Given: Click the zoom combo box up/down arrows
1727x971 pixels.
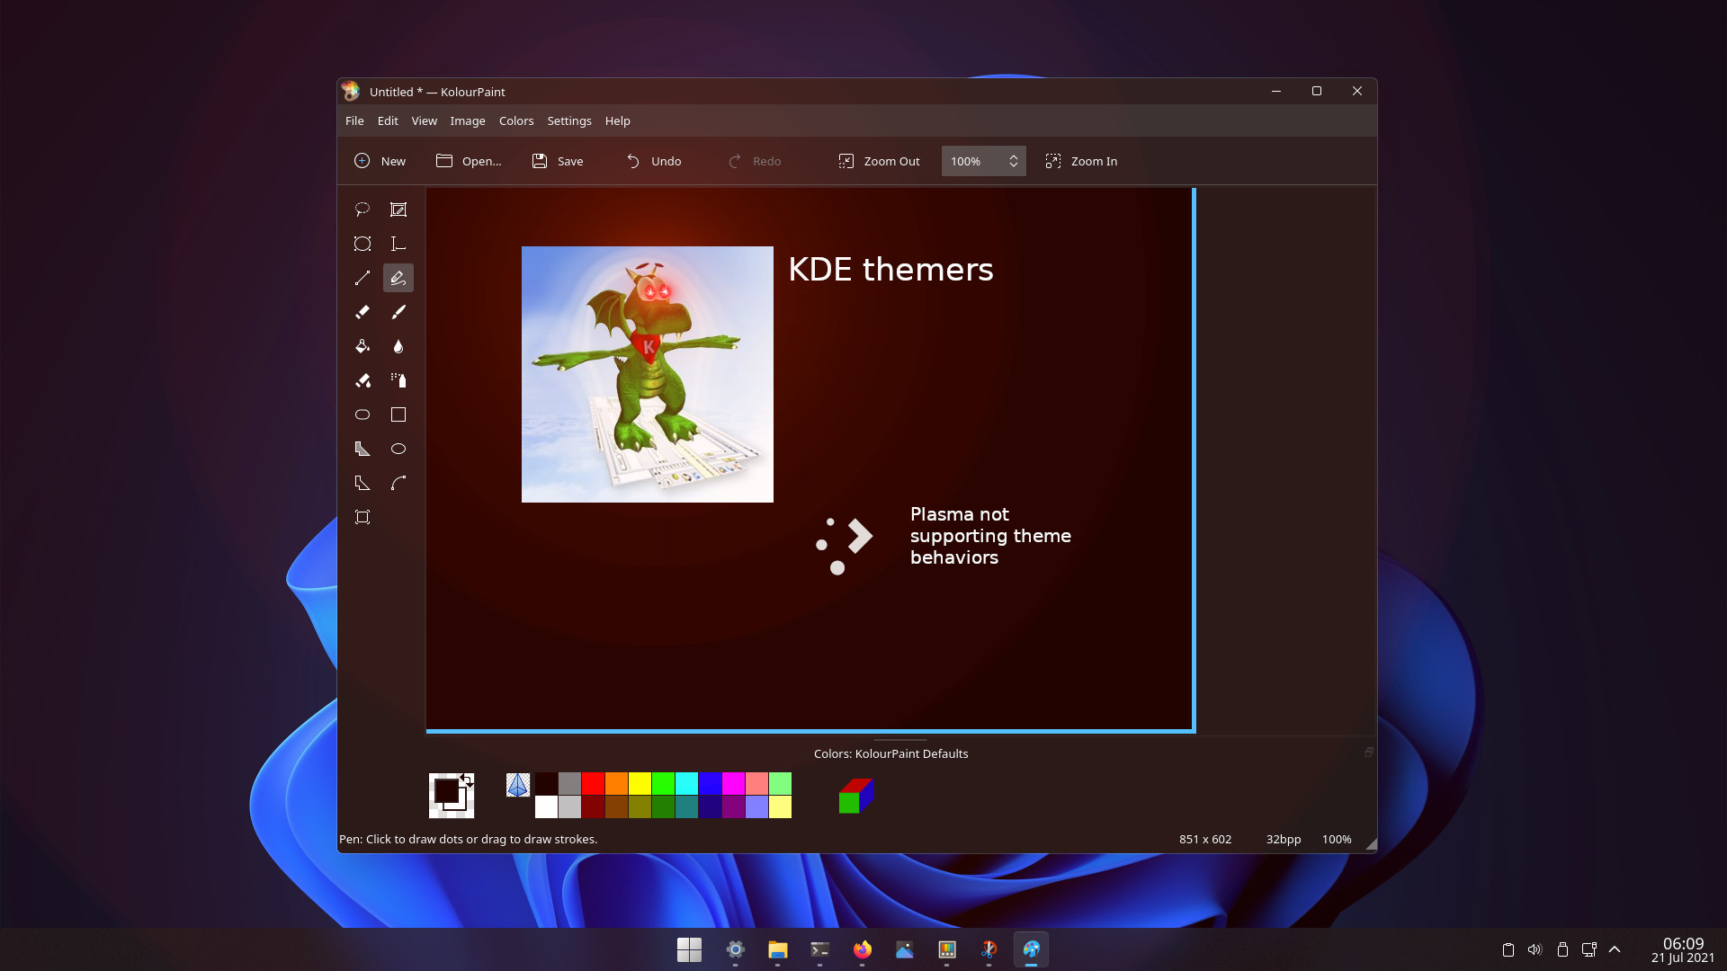Looking at the screenshot, I should (x=1014, y=161).
